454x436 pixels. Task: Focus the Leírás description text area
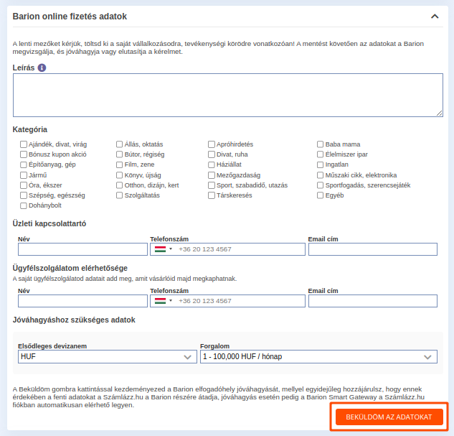228,95
